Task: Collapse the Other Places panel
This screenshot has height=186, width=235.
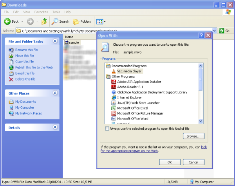Action: [x=55, y=93]
